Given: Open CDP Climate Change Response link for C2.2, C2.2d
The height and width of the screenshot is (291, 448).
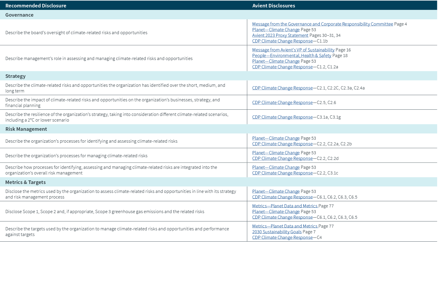Looking at the screenshot, I should tap(282, 158).
